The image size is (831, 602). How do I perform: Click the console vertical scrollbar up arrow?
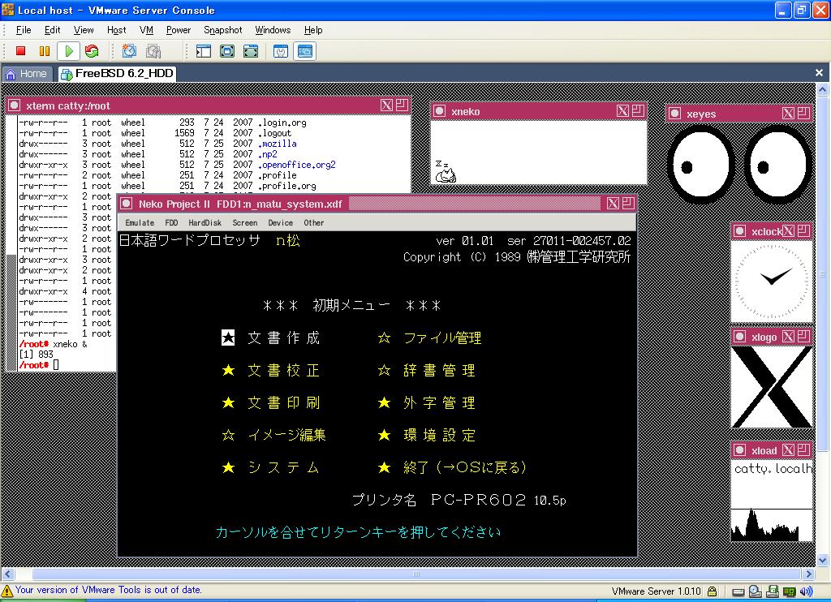[823, 89]
